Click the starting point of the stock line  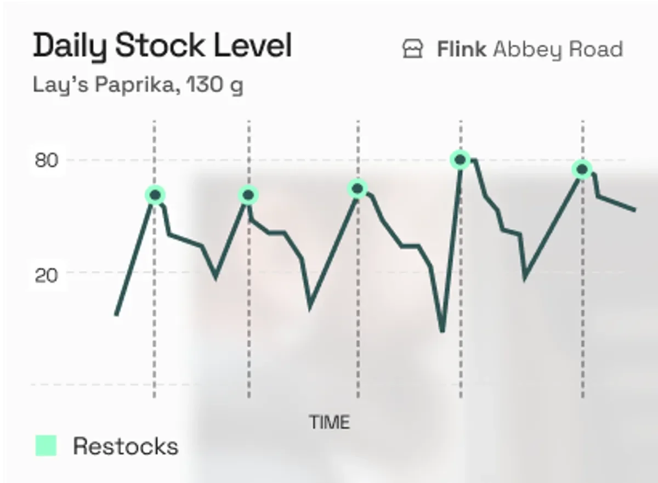click(116, 314)
